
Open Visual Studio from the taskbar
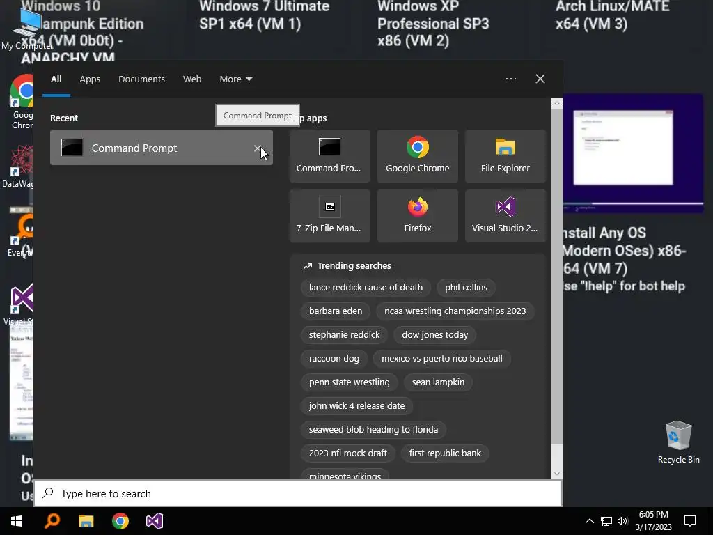pyautogui.click(x=154, y=521)
